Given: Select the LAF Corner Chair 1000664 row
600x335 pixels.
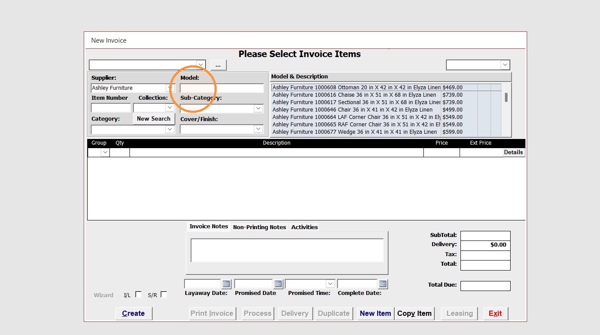Looking at the screenshot, I should (x=386, y=117).
